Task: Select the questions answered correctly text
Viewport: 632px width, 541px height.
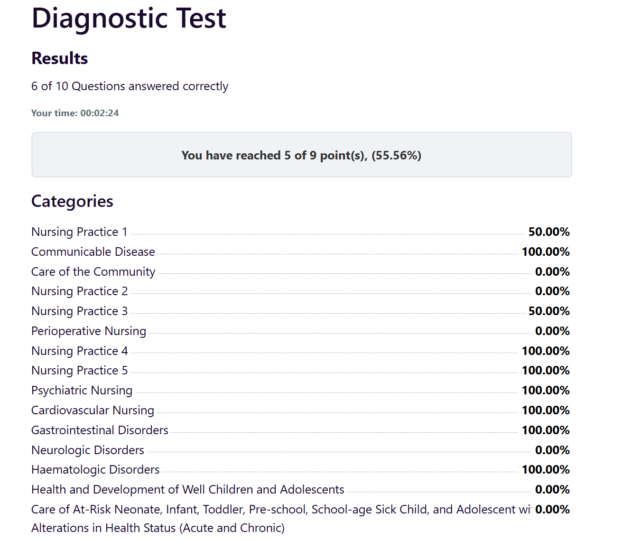Action: (x=130, y=86)
